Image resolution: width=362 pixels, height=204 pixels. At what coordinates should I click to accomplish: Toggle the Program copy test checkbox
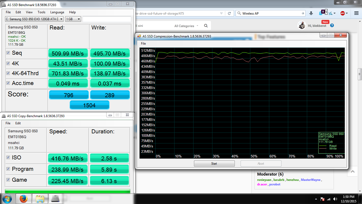click(8, 169)
